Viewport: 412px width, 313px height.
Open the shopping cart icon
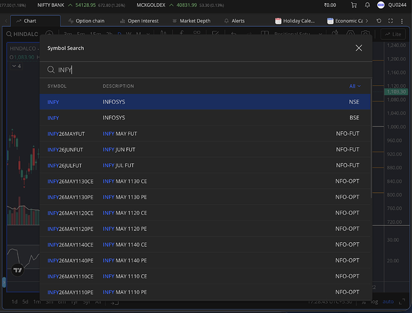pyautogui.click(x=354, y=5)
